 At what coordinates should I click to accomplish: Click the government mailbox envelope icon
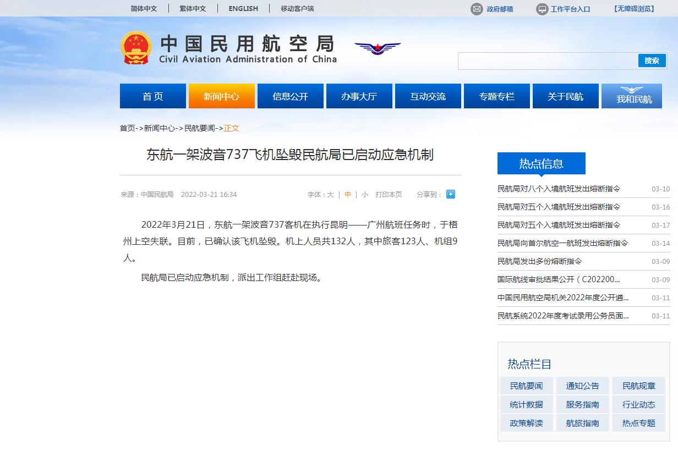[476, 9]
